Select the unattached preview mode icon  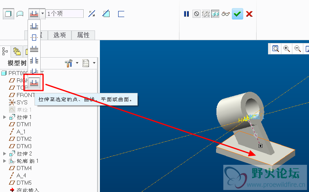tap(206, 14)
